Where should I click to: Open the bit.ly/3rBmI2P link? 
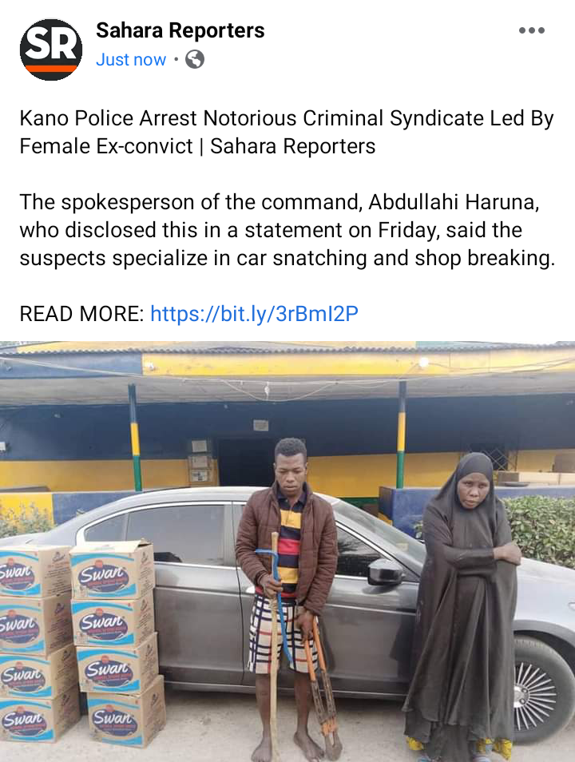254,314
